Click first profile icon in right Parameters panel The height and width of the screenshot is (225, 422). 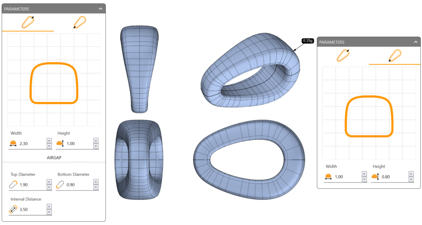(x=343, y=55)
